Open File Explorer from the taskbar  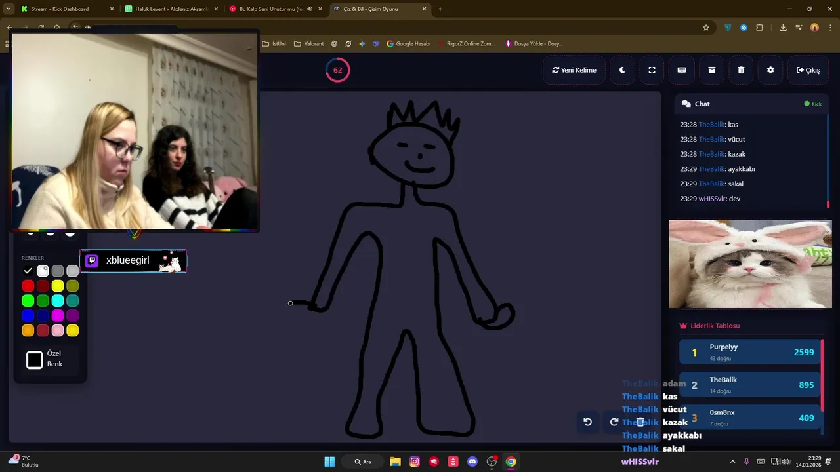tap(395, 462)
